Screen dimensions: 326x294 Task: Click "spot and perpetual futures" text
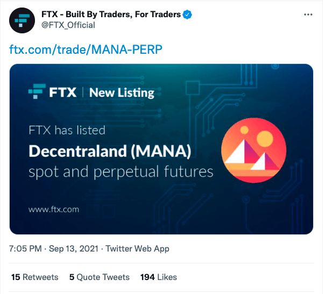coord(121,173)
